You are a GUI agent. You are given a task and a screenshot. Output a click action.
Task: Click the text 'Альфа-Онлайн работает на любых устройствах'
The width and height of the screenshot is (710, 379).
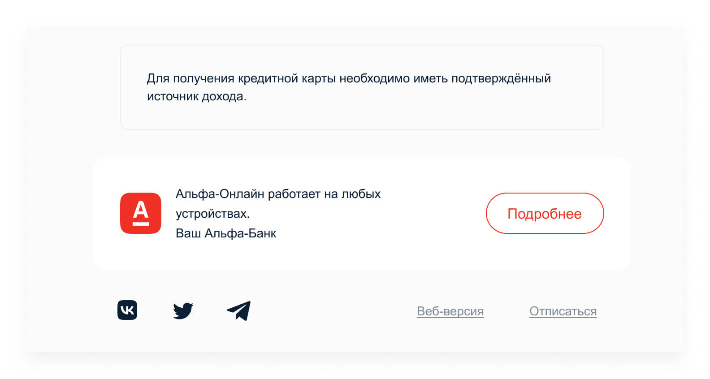pyautogui.click(x=278, y=203)
